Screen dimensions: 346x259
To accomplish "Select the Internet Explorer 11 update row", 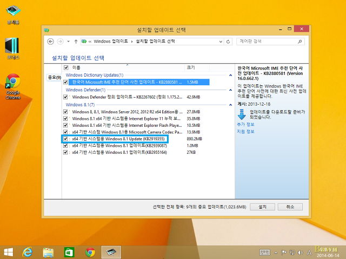I will (x=139, y=119).
